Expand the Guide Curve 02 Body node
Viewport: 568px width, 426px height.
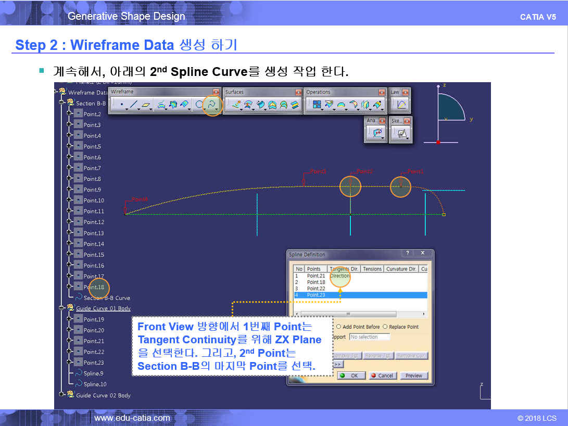pos(62,395)
